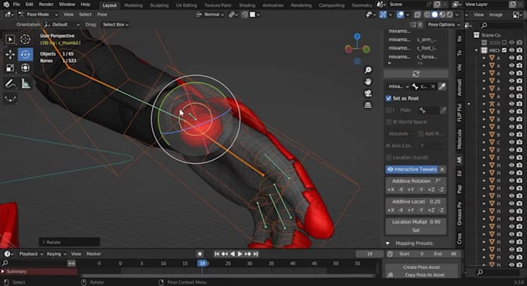Toggle viewport overlays
527x286 pixels.
(x=401, y=15)
